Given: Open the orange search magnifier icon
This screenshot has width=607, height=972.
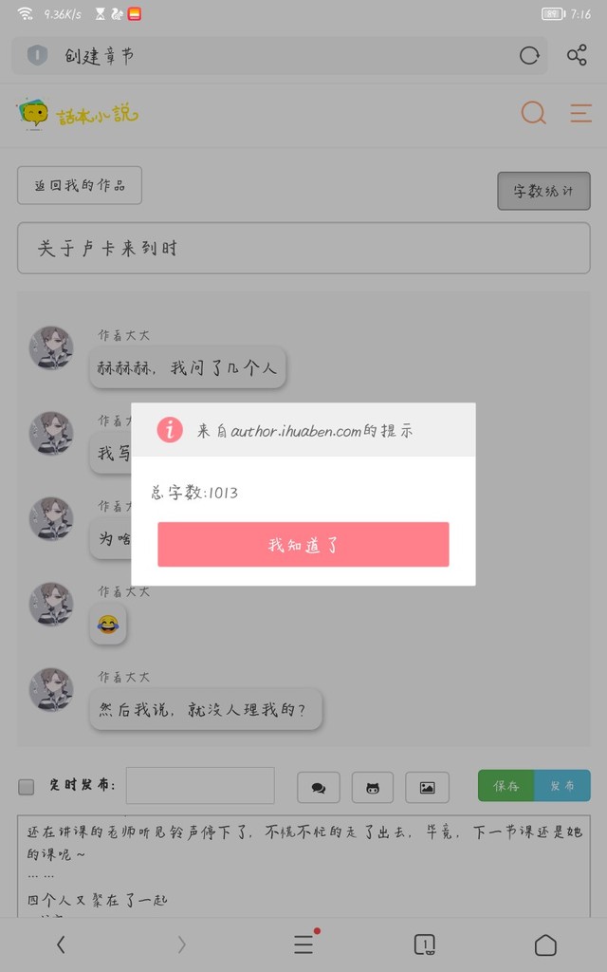Looking at the screenshot, I should pyautogui.click(x=533, y=113).
